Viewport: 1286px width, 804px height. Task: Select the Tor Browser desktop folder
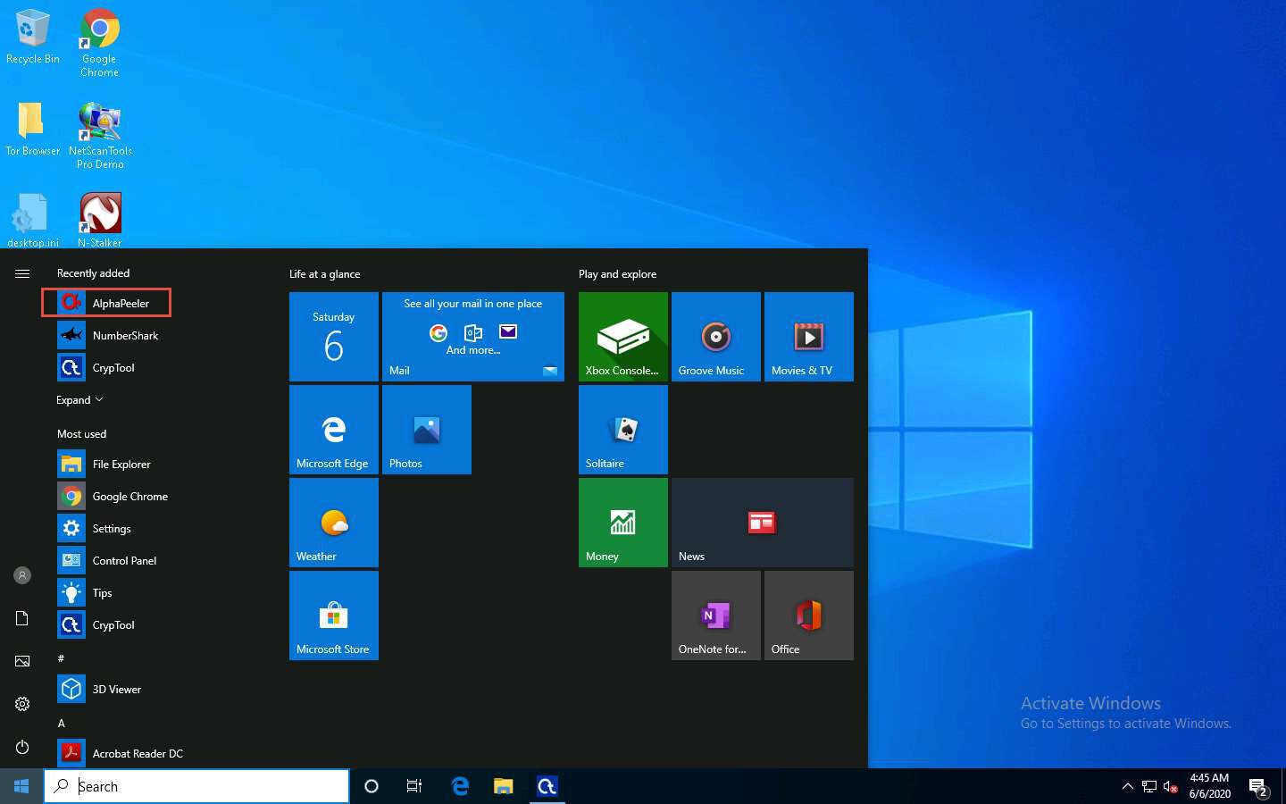click(x=32, y=129)
